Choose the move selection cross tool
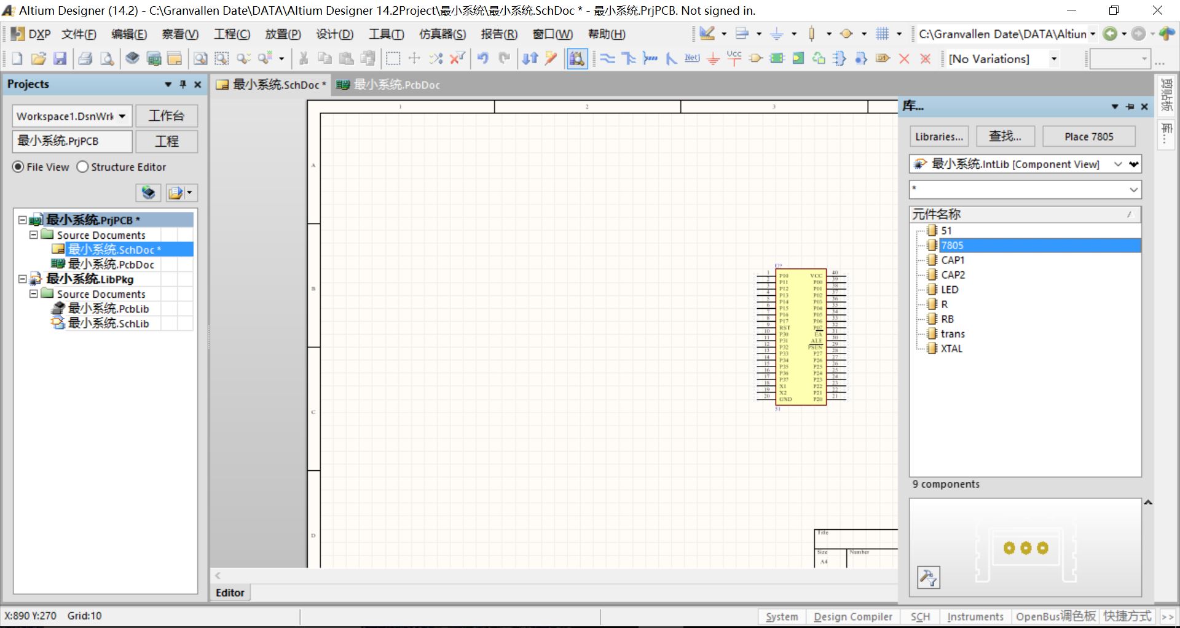This screenshot has width=1180, height=628. click(x=414, y=59)
